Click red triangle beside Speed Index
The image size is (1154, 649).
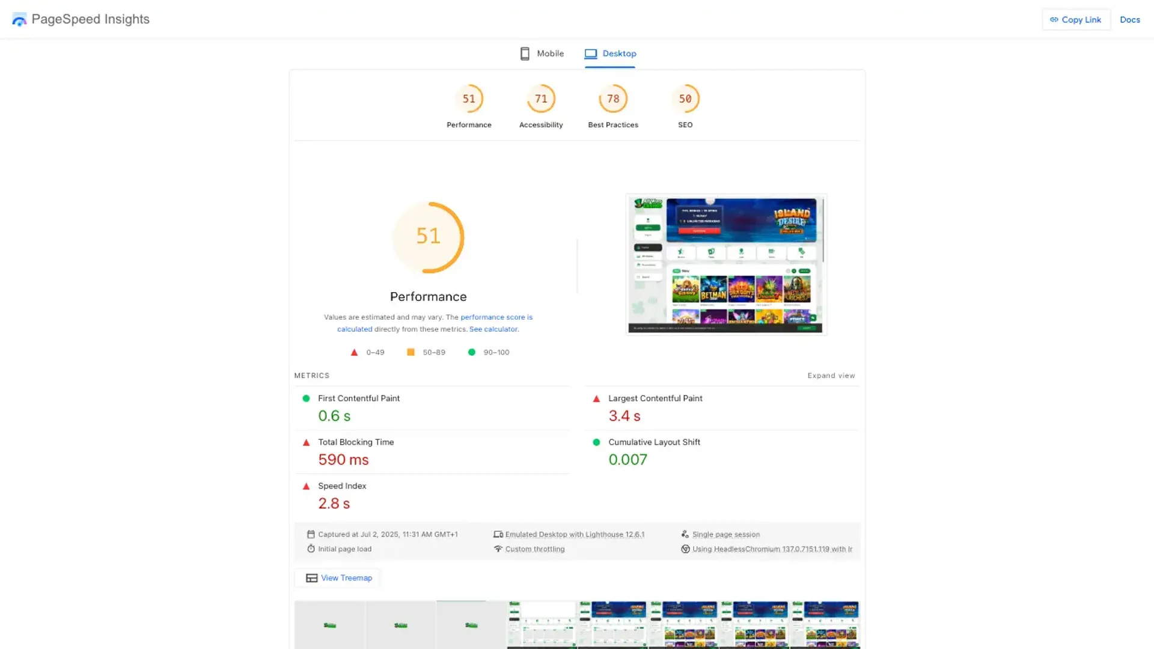click(306, 486)
